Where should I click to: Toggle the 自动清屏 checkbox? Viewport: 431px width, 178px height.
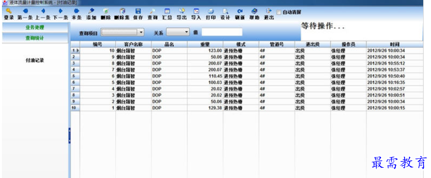tap(279, 12)
